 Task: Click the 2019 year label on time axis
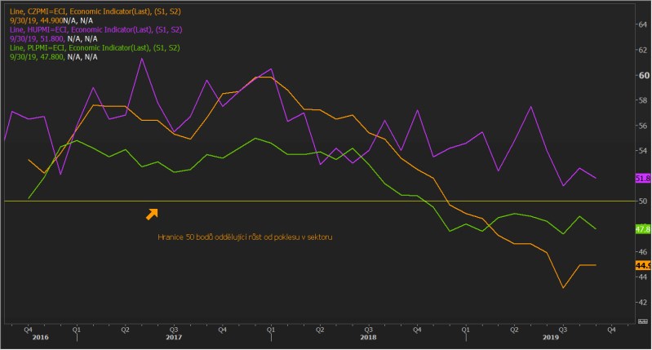click(x=551, y=336)
